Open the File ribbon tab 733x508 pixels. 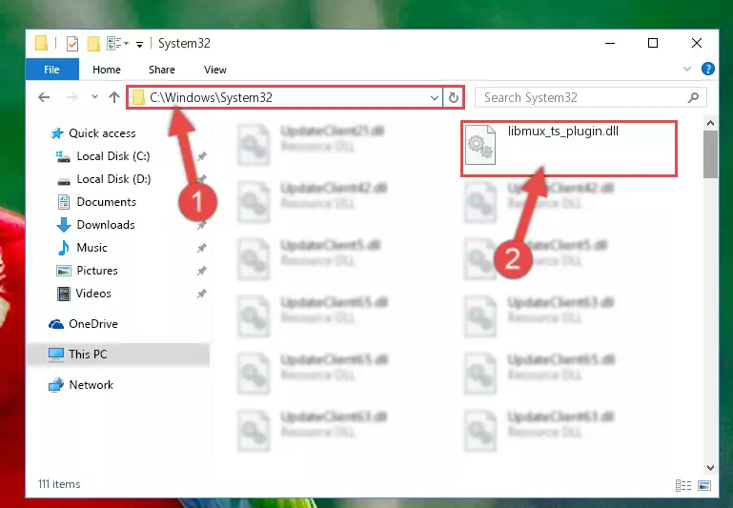pos(51,70)
